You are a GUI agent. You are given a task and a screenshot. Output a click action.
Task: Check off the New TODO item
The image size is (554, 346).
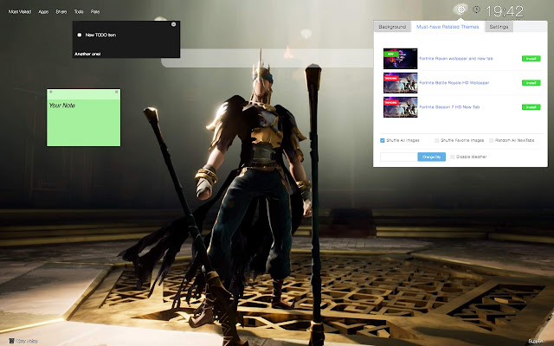pyautogui.click(x=80, y=35)
